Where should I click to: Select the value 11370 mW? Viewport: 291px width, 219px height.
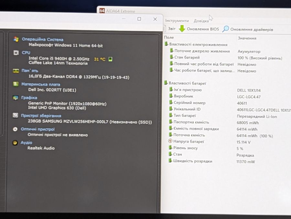click(245, 162)
